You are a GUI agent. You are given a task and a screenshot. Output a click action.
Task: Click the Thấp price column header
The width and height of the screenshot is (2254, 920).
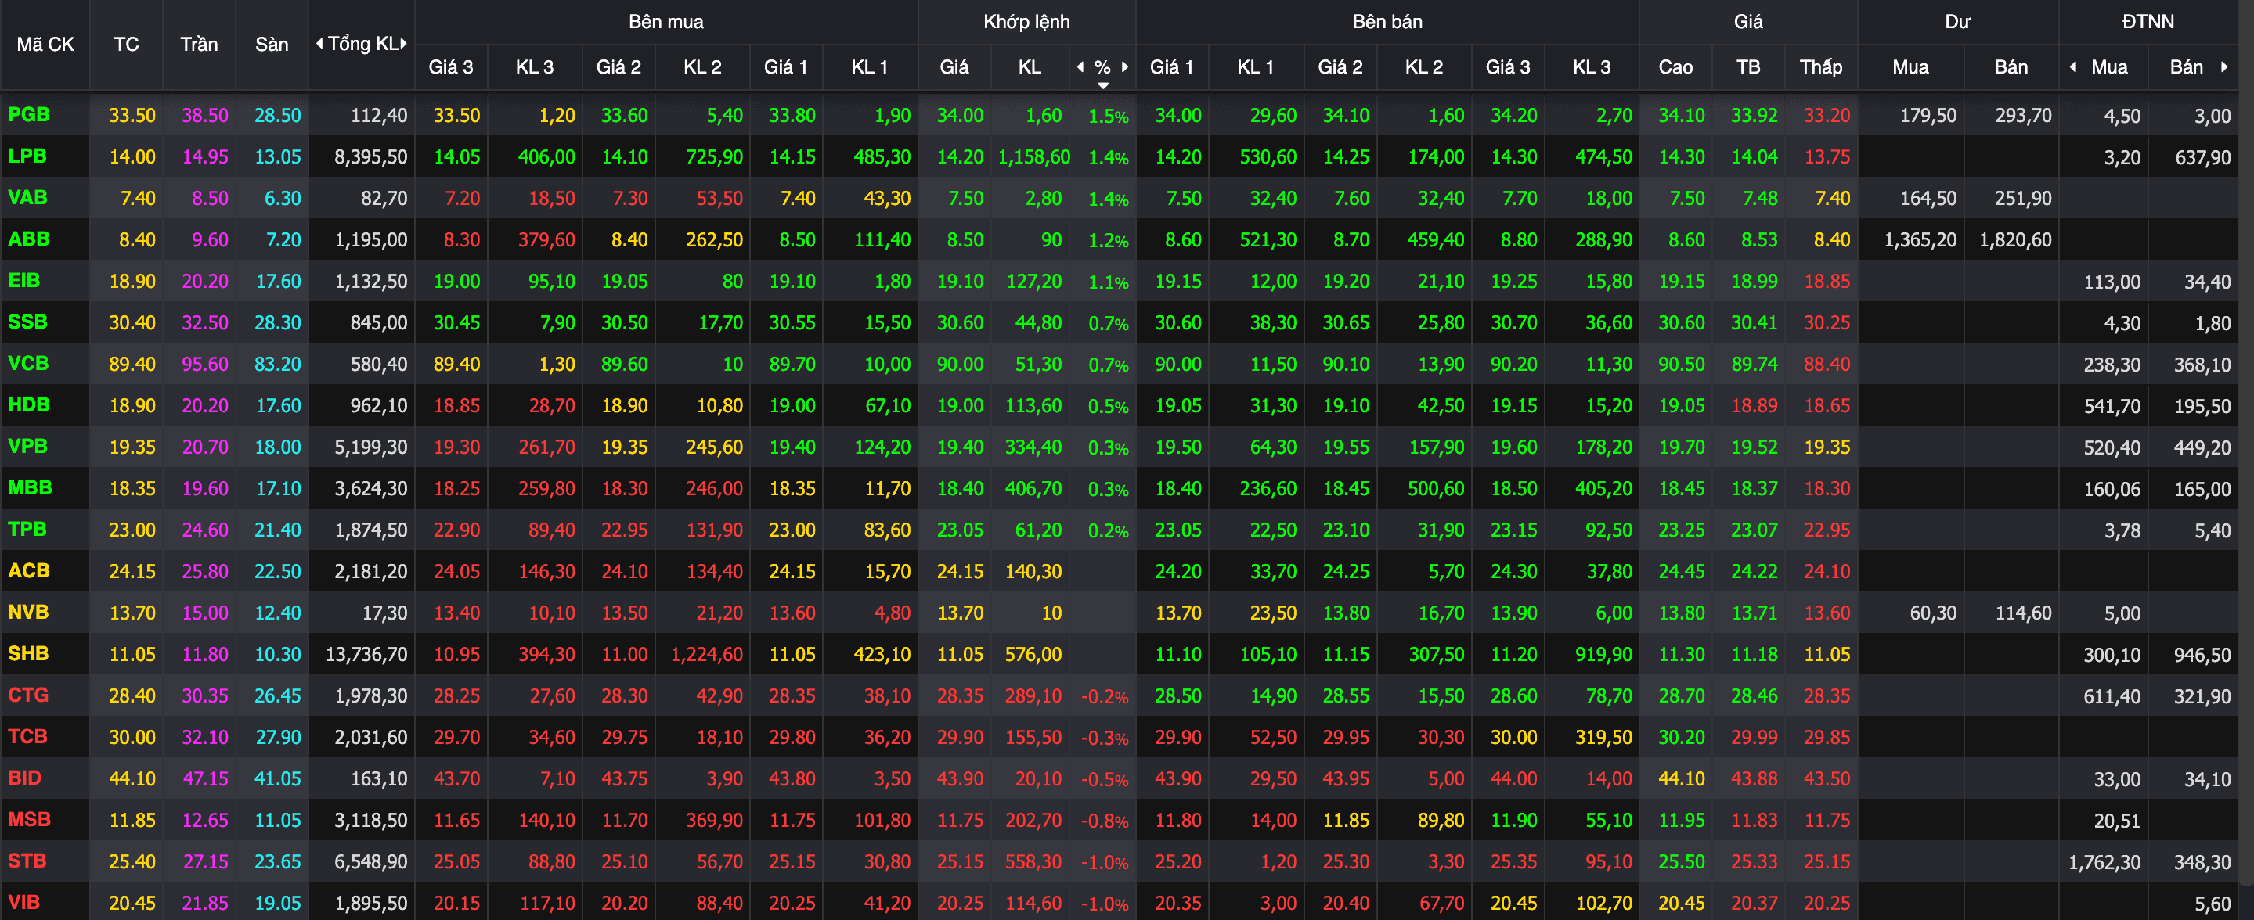pyautogui.click(x=1821, y=67)
